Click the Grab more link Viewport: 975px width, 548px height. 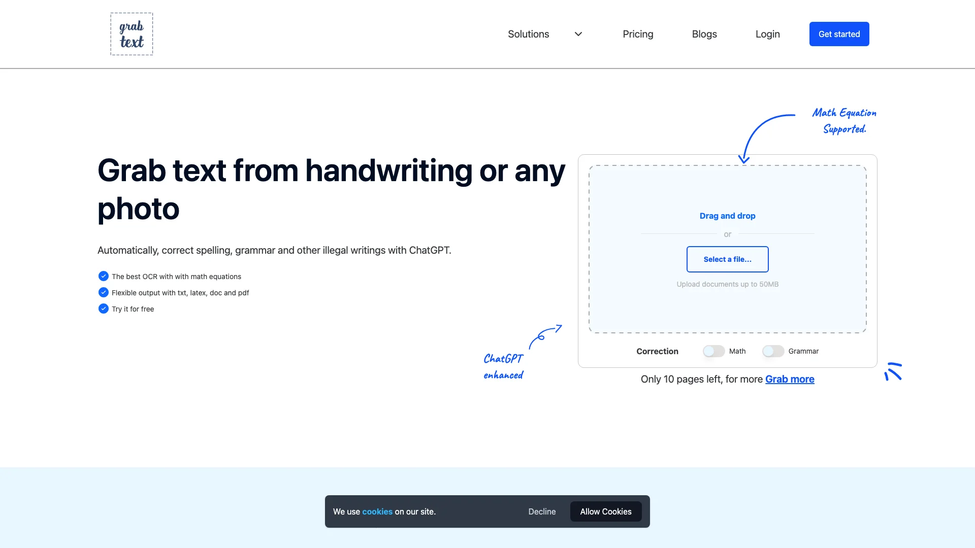coord(790,379)
